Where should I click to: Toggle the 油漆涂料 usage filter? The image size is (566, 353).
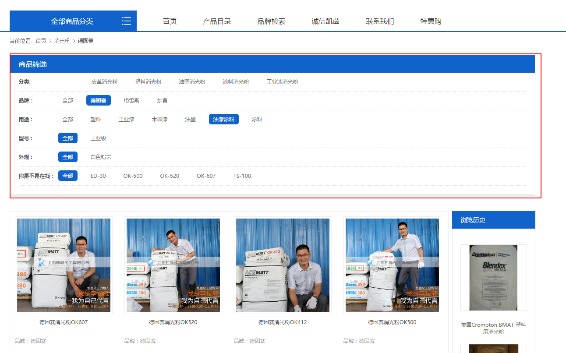coord(223,120)
